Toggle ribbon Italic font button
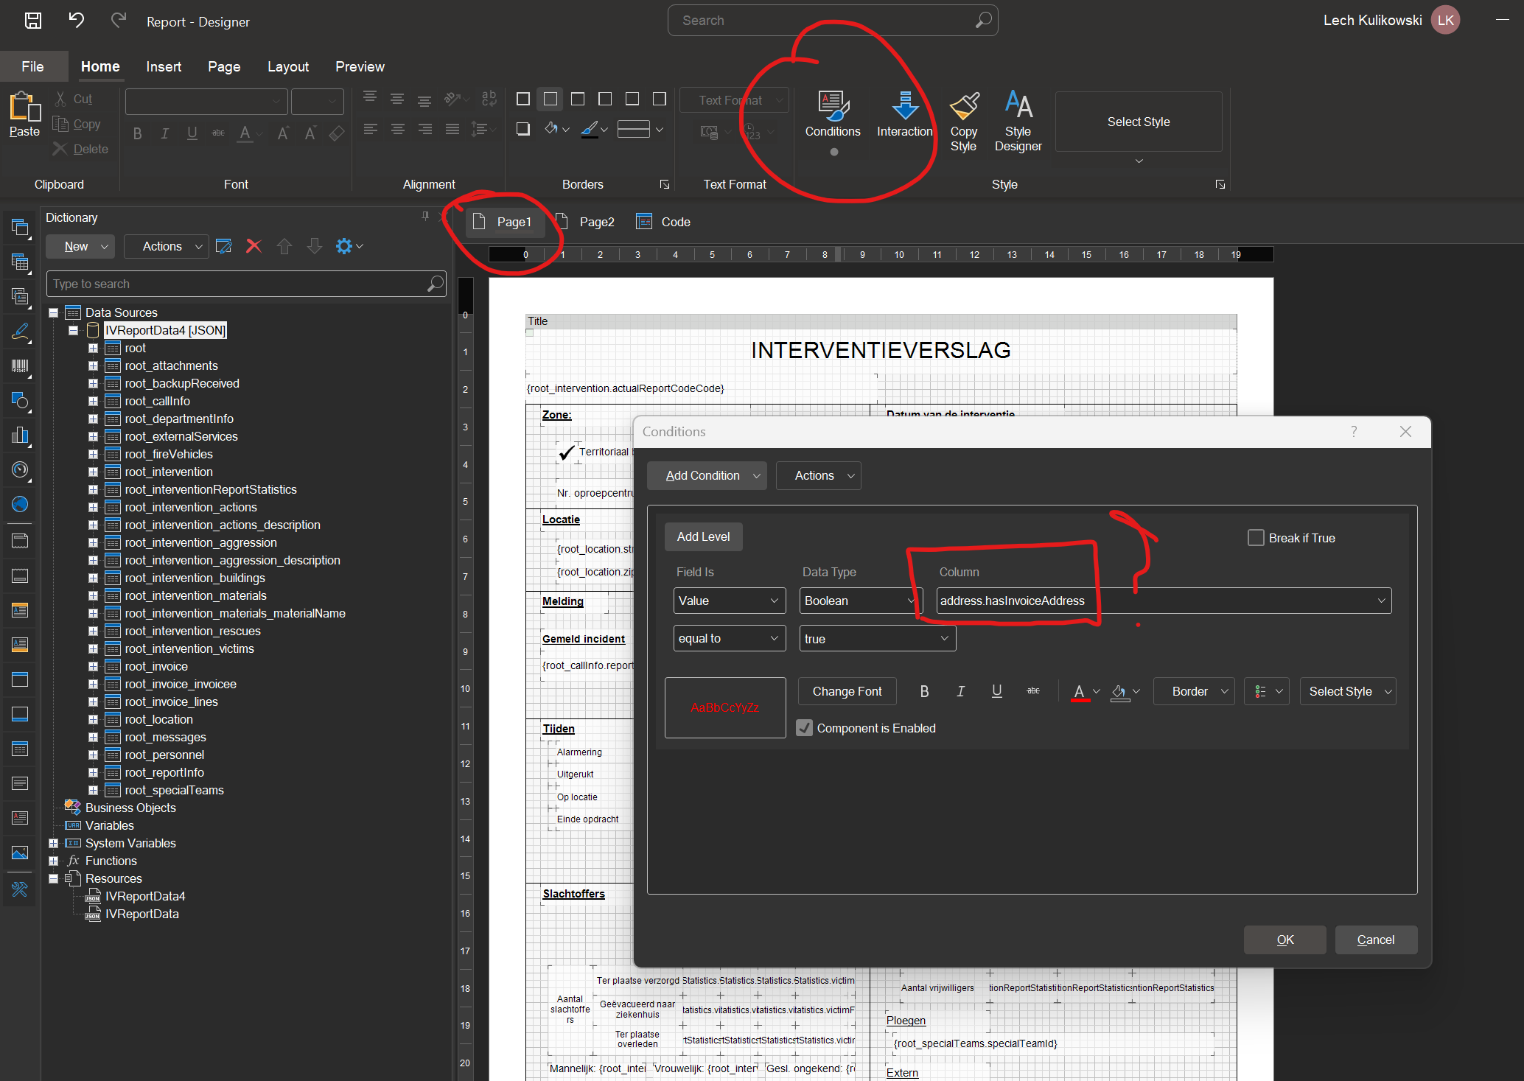1524x1081 pixels. (x=164, y=133)
